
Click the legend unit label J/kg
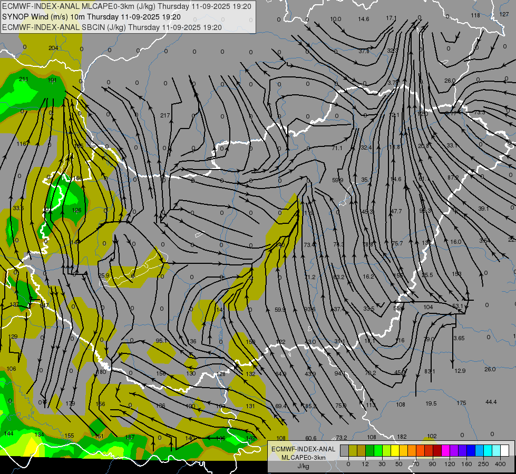coord(303,466)
